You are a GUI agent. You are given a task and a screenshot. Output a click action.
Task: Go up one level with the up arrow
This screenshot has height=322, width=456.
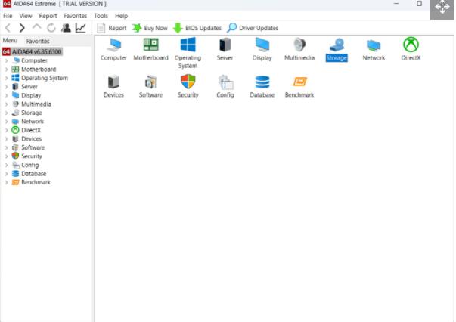tap(36, 27)
